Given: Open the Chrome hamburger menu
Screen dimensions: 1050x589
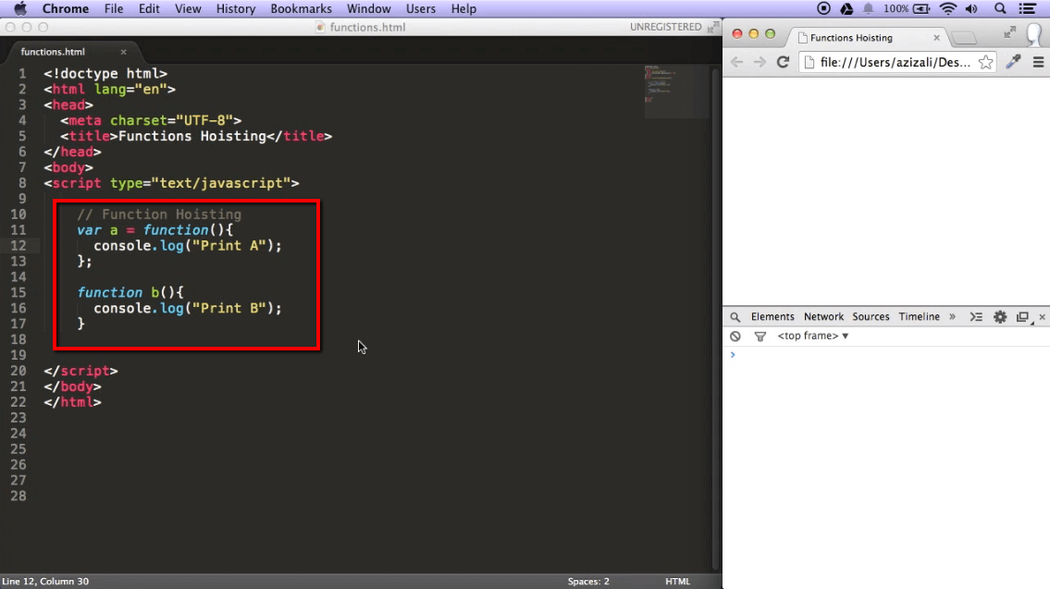Looking at the screenshot, I should click(1040, 62).
